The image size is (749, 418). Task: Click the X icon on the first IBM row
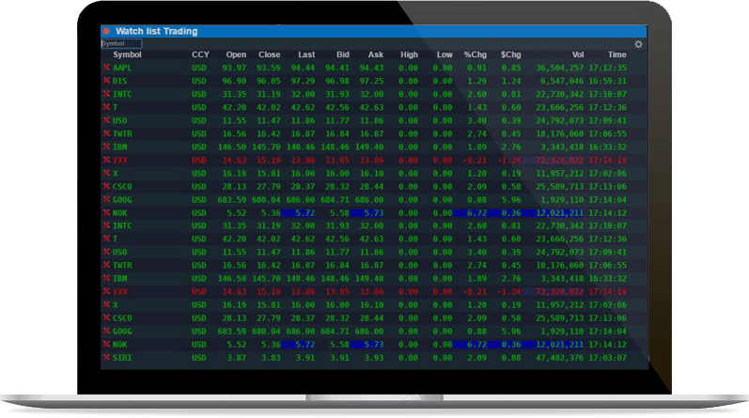pyautogui.click(x=106, y=147)
